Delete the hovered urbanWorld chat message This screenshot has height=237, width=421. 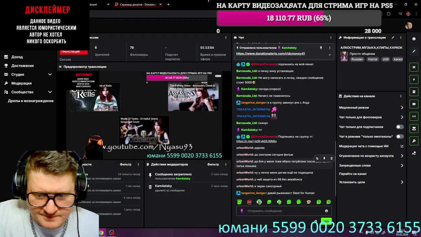pos(331,158)
